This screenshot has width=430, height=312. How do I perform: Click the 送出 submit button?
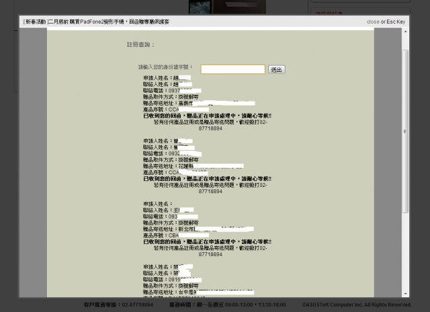pos(276,70)
